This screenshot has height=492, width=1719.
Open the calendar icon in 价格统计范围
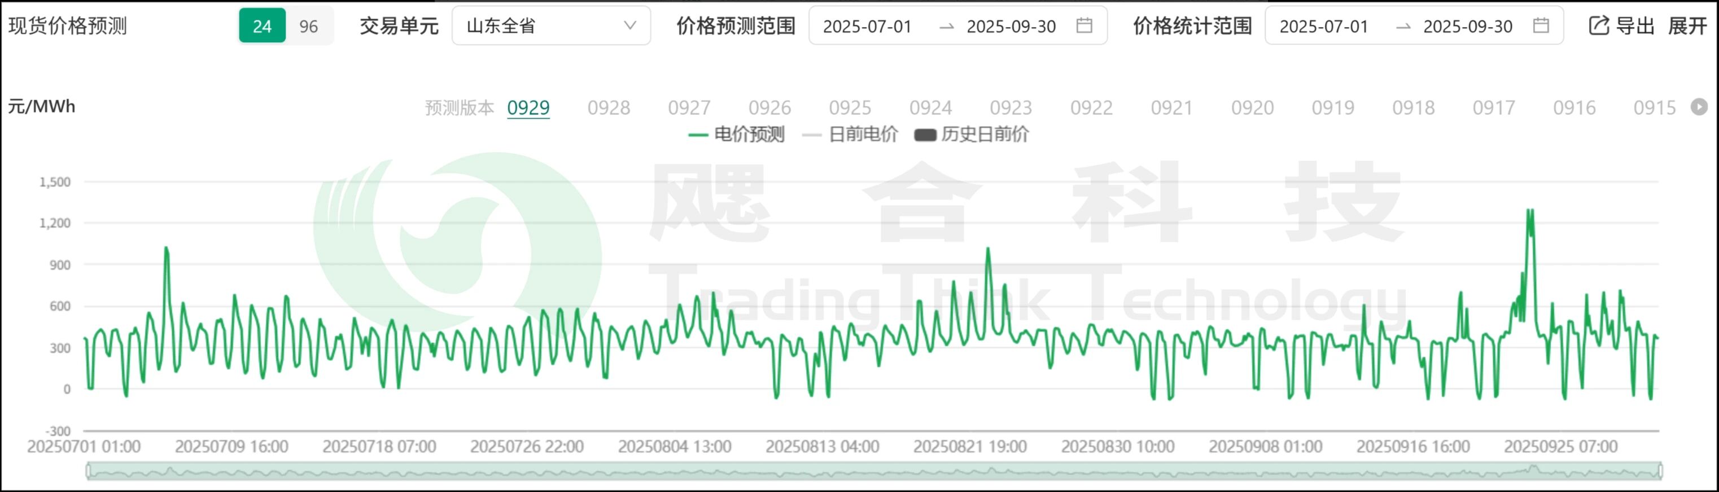point(1541,26)
